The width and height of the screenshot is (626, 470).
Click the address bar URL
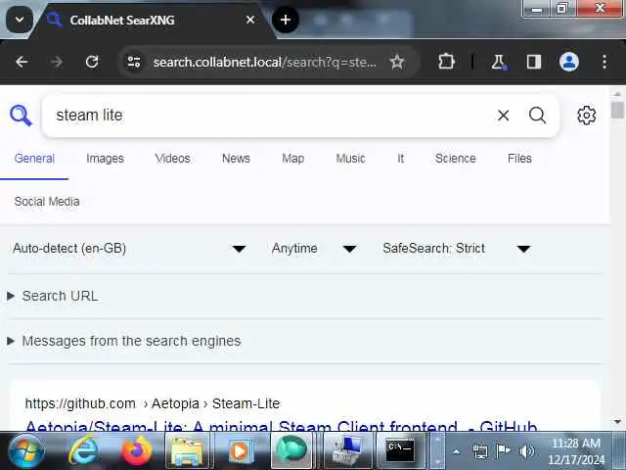pyautogui.click(x=264, y=62)
